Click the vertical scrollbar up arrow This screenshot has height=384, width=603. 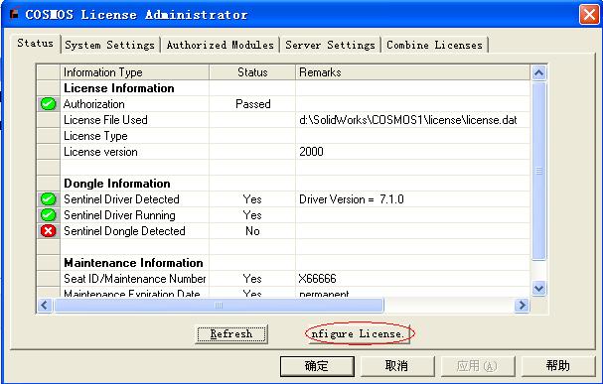point(538,72)
